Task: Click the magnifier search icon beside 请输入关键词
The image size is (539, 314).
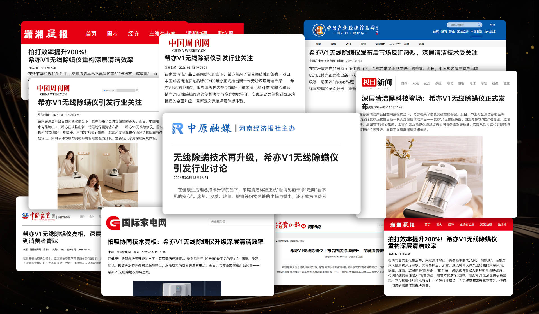Action: (x=479, y=25)
